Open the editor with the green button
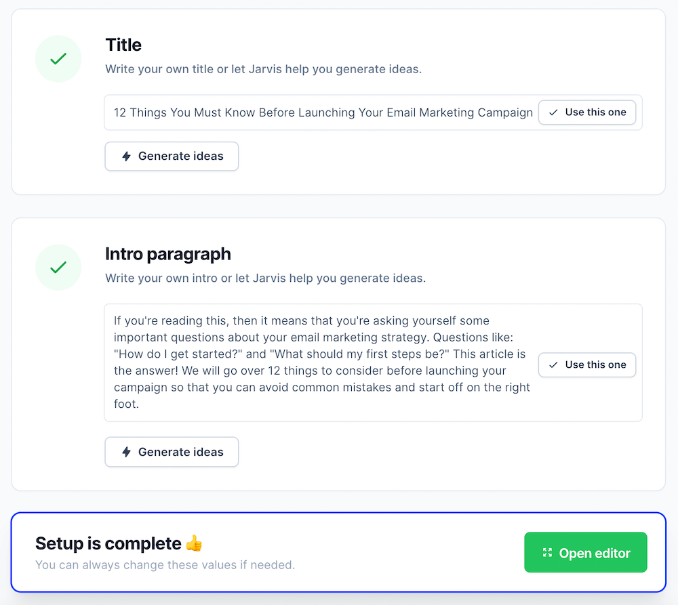Viewport: 678px width, 605px height. (x=586, y=553)
